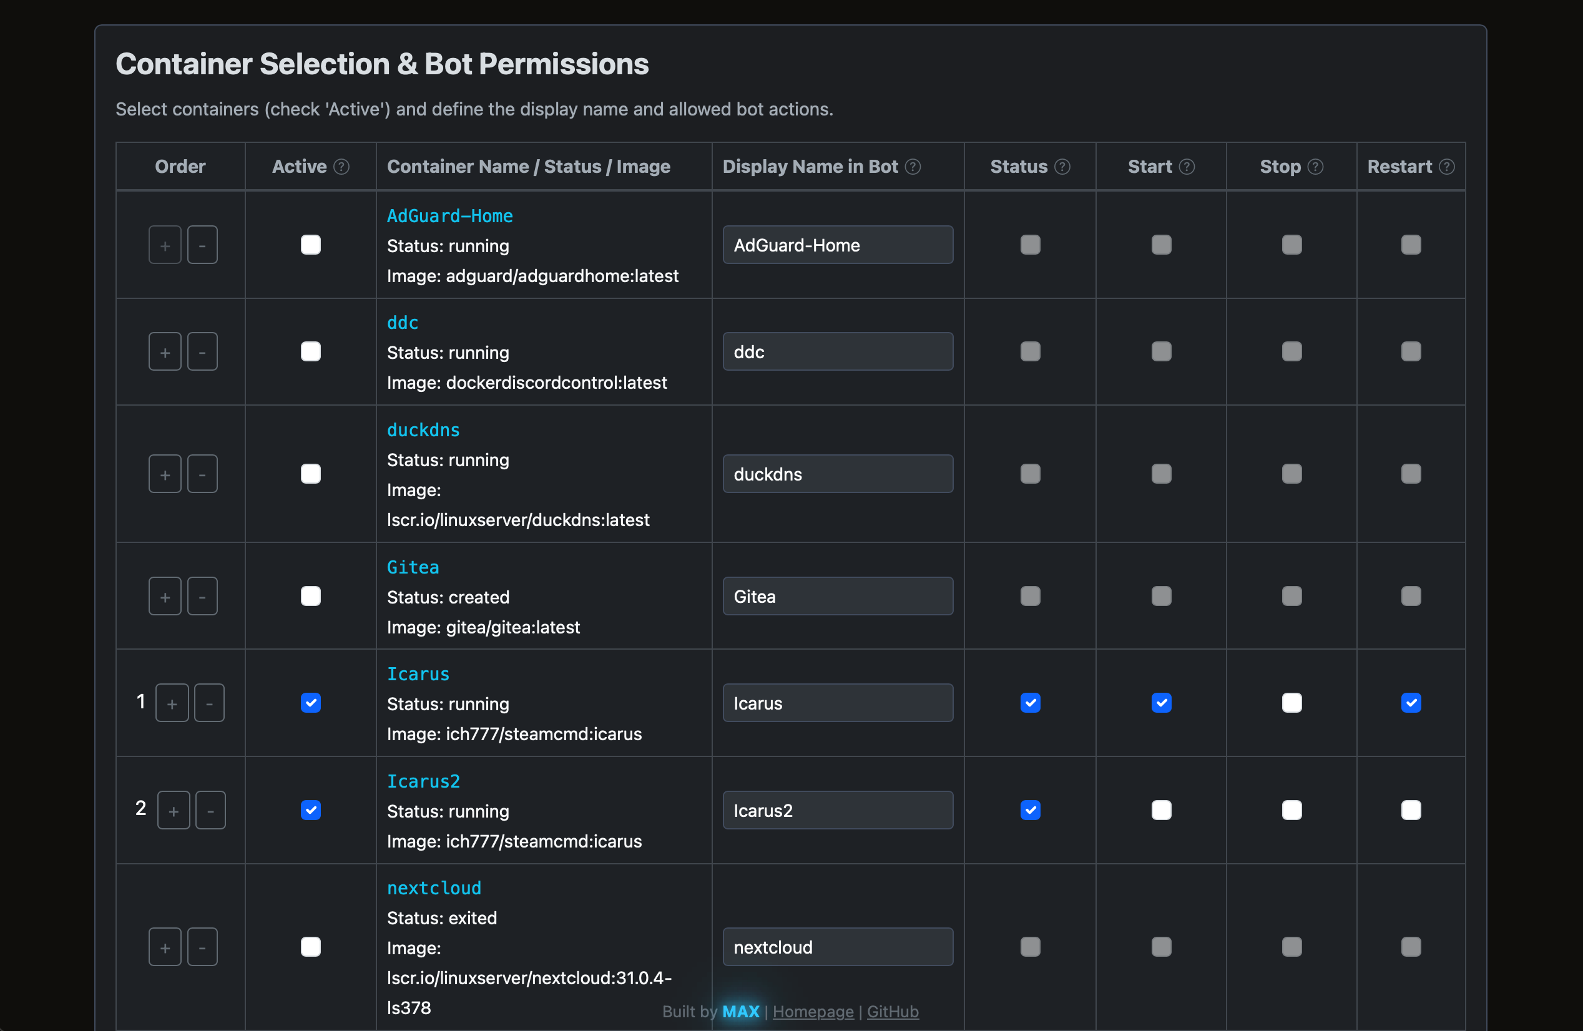The image size is (1583, 1031).
Task: Click the minus order button for duckdns
Action: (x=202, y=474)
